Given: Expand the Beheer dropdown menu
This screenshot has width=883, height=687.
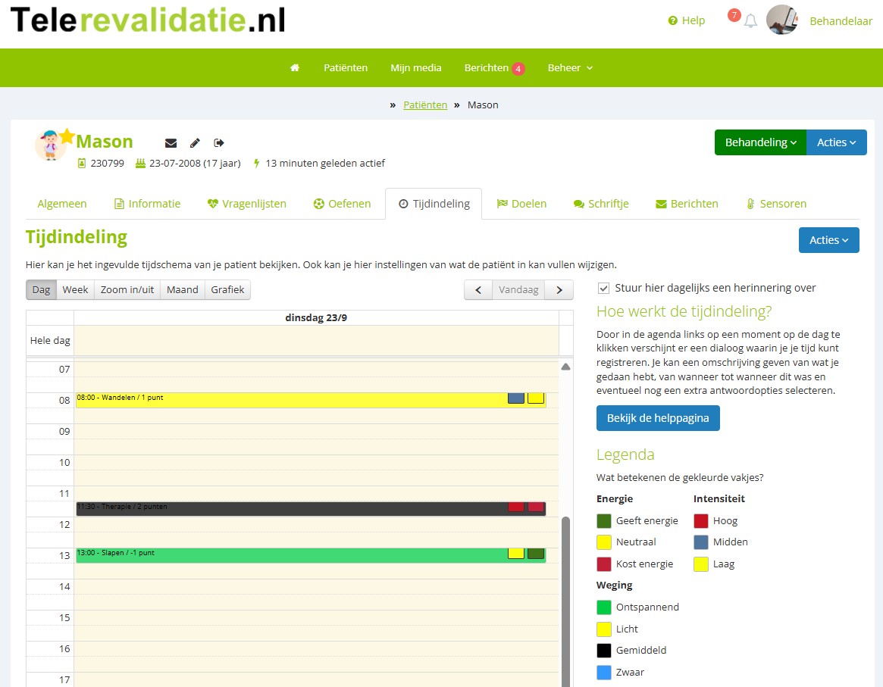Looking at the screenshot, I should 570,68.
